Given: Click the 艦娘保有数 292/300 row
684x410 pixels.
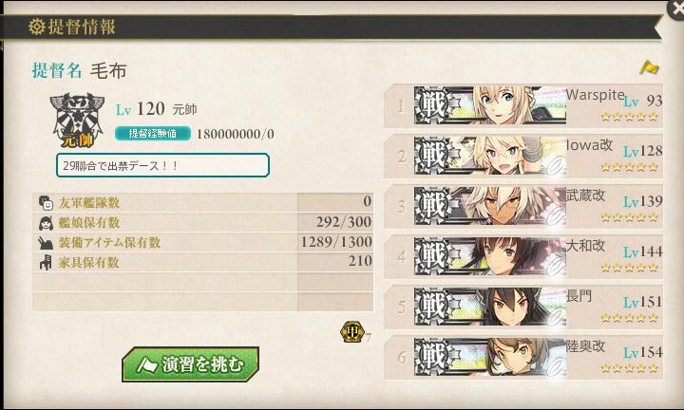Looking at the screenshot, I should pyautogui.click(x=203, y=223).
